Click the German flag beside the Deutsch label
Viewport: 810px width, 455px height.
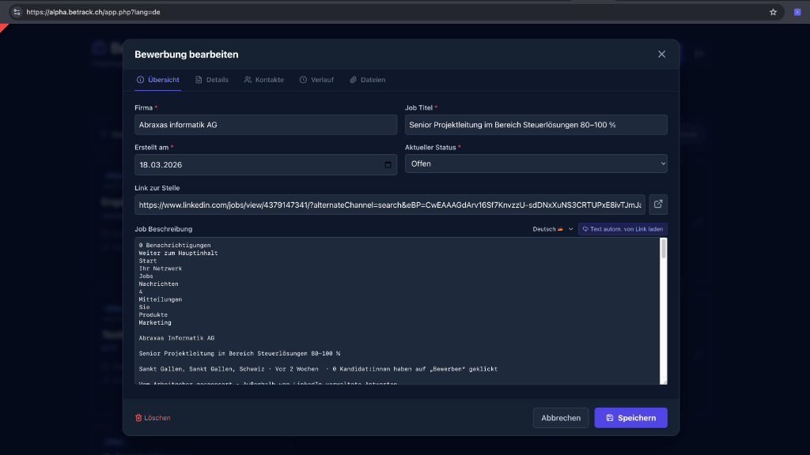560,228
